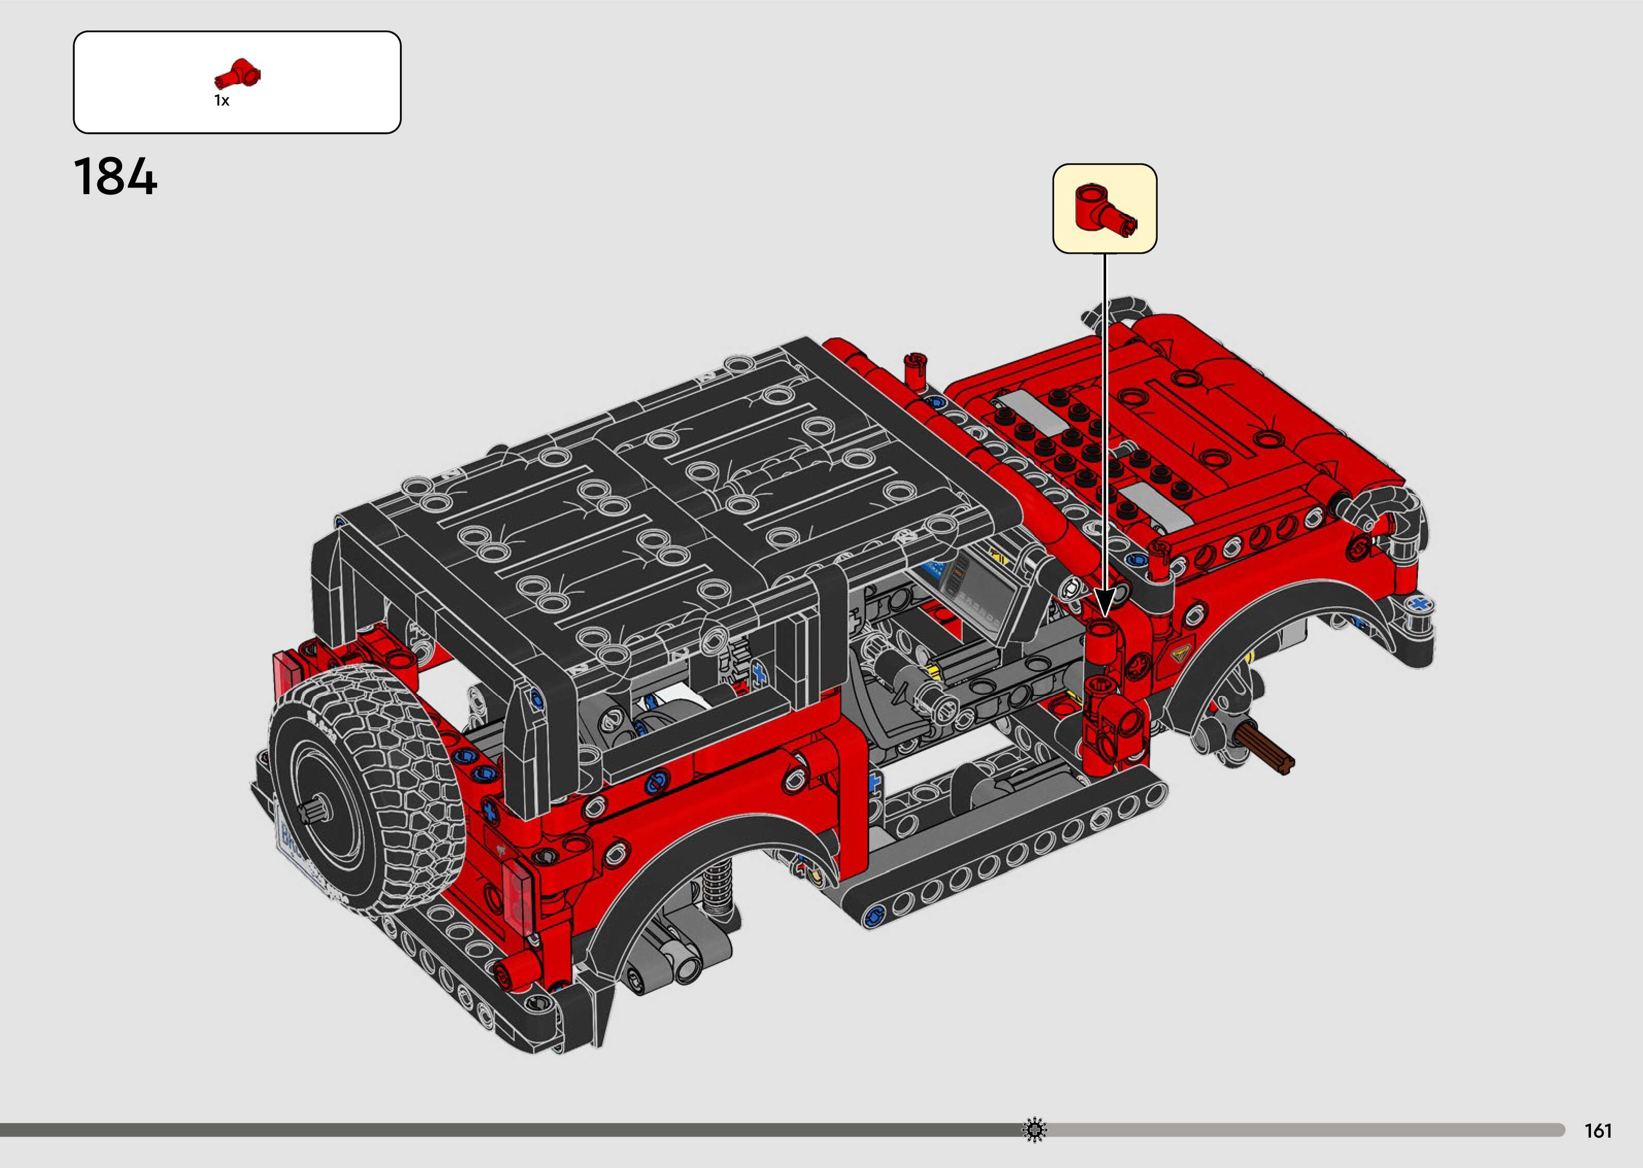Click the gray completed portion of progress bar

pyautogui.click(x=503, y=1129)
